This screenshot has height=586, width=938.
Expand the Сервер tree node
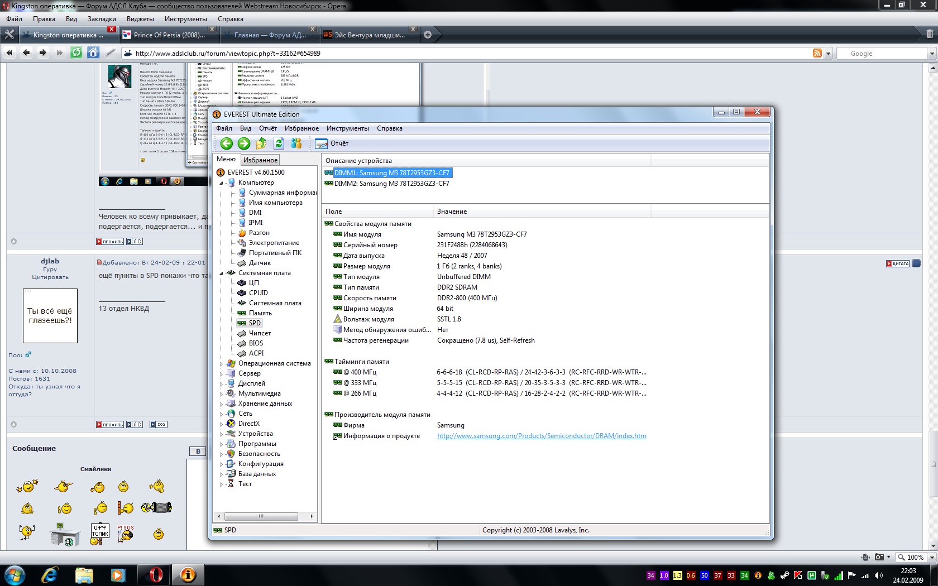221,374
